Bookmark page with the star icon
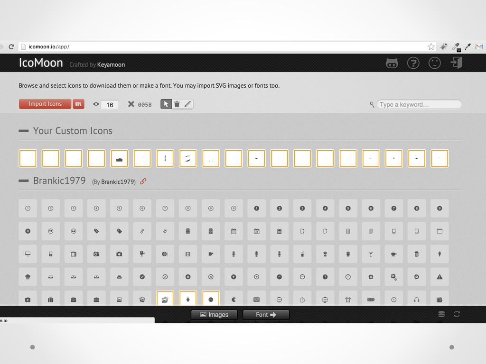This screenshot has width=486, height=364. [431, 47]
